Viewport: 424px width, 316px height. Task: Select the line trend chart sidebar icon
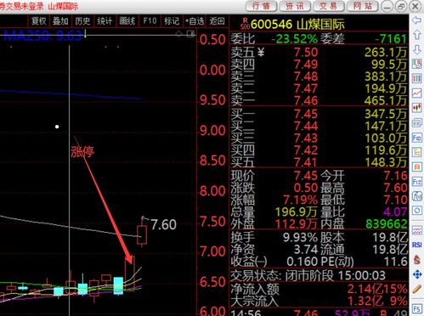point(416,93)
